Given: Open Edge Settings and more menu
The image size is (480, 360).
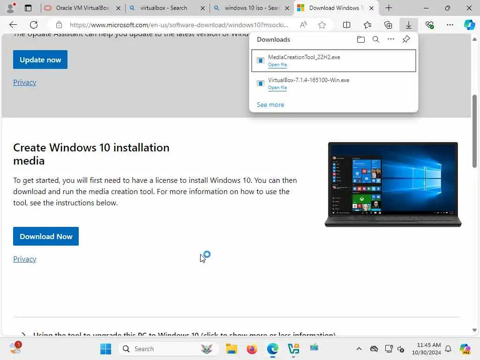Looking at the screenshot, I should [450, 25].
